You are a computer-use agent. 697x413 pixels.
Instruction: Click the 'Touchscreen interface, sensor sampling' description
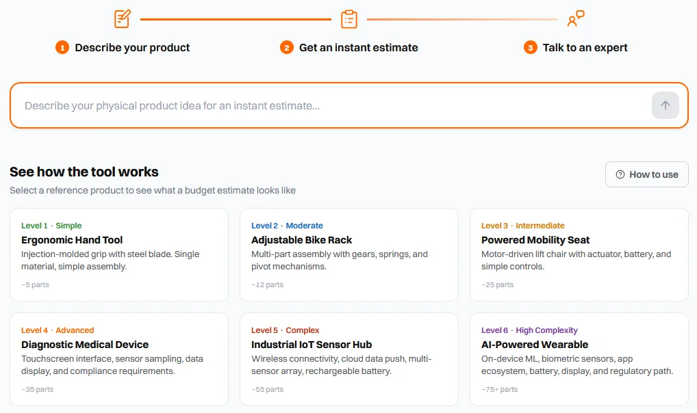tap(112, 365)
